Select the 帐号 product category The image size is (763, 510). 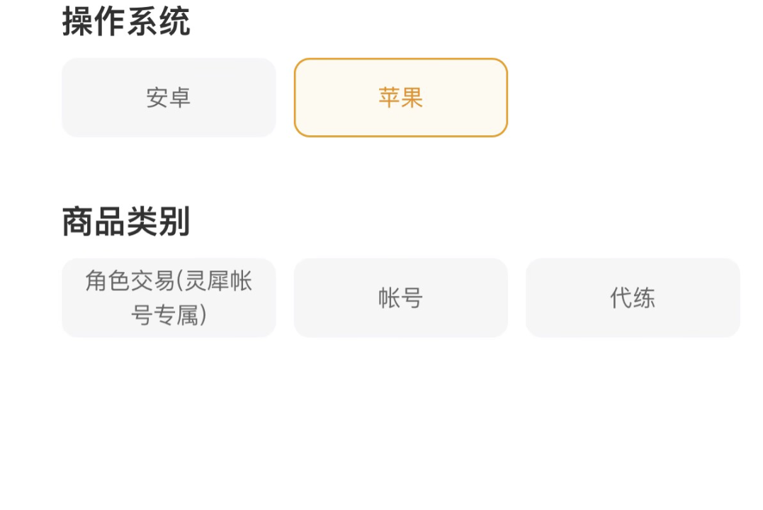point(401,297)
